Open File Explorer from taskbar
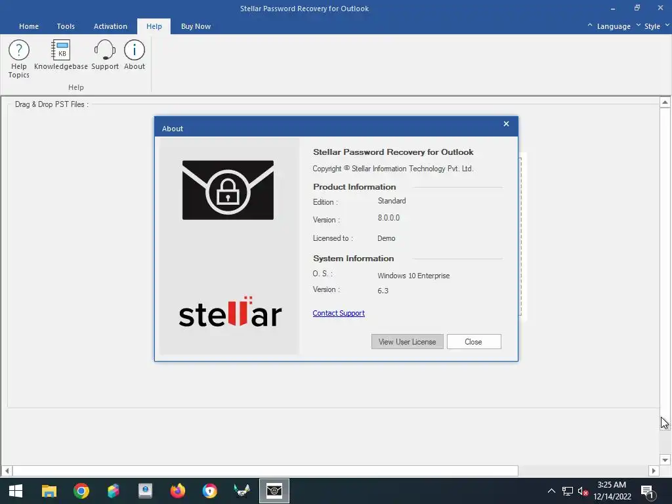672x504 pixels. (49, 491)
